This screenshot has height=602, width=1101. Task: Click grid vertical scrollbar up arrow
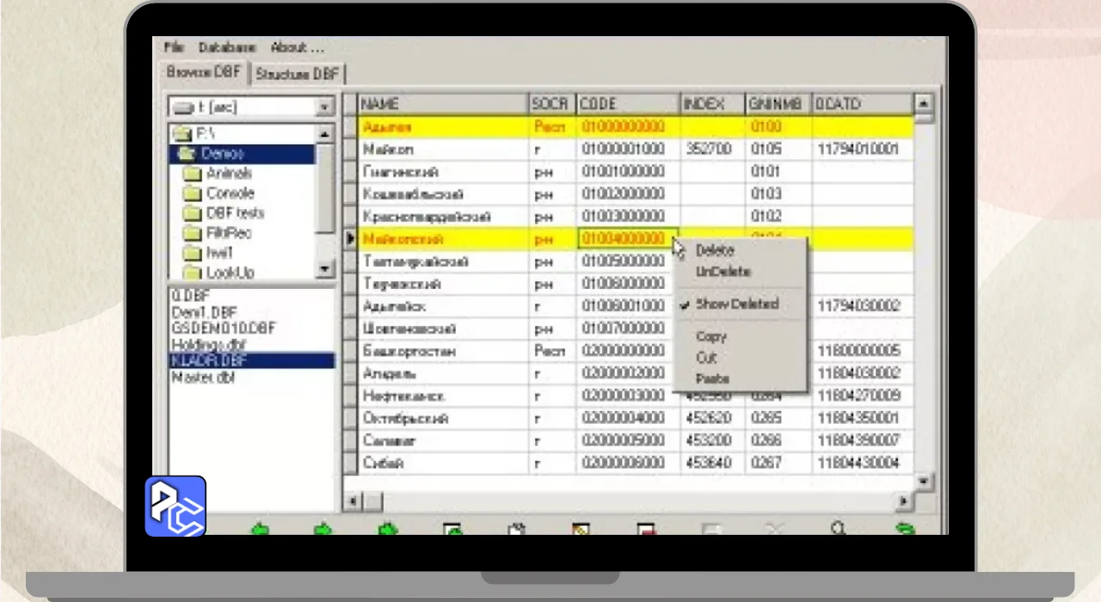point(923,103)
